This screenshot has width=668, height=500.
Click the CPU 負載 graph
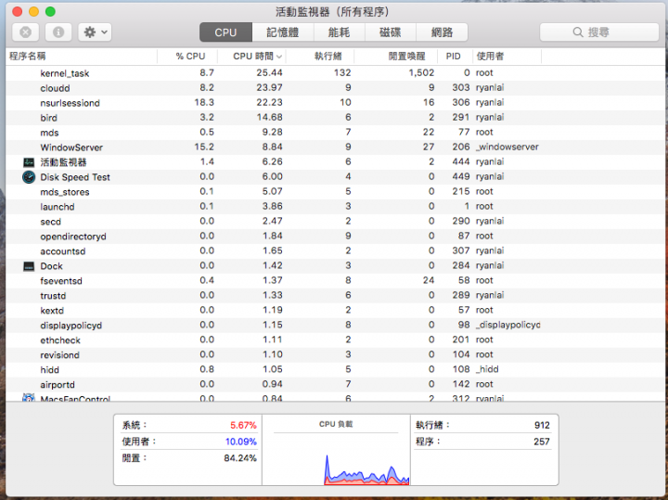tap(336, 460)
